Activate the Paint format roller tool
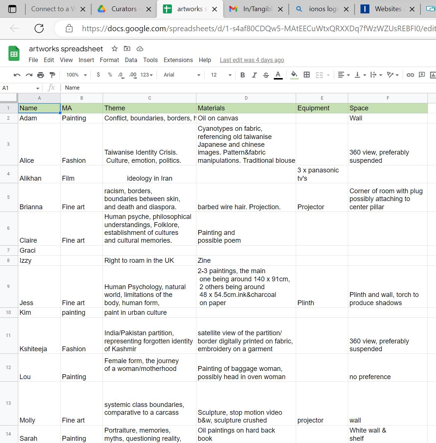This screenshot has height=443, width=436. click(x=52, y=75)
